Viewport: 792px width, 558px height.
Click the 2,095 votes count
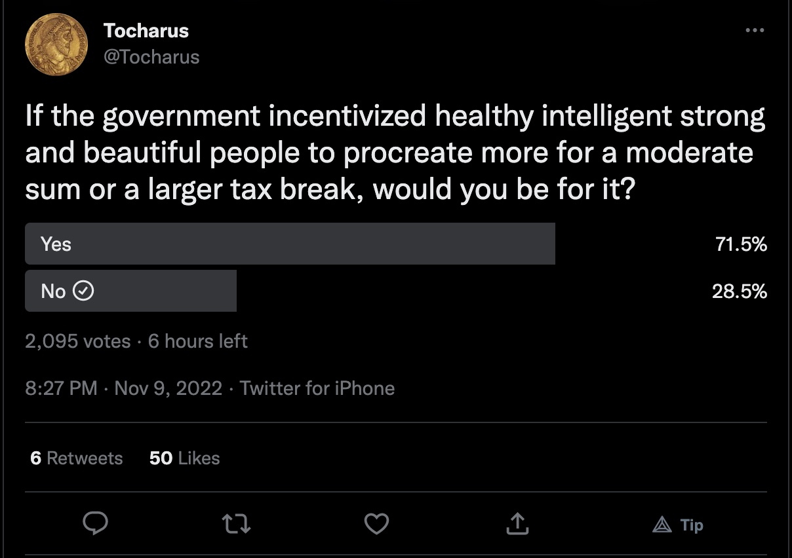click(x=77, y=341)
